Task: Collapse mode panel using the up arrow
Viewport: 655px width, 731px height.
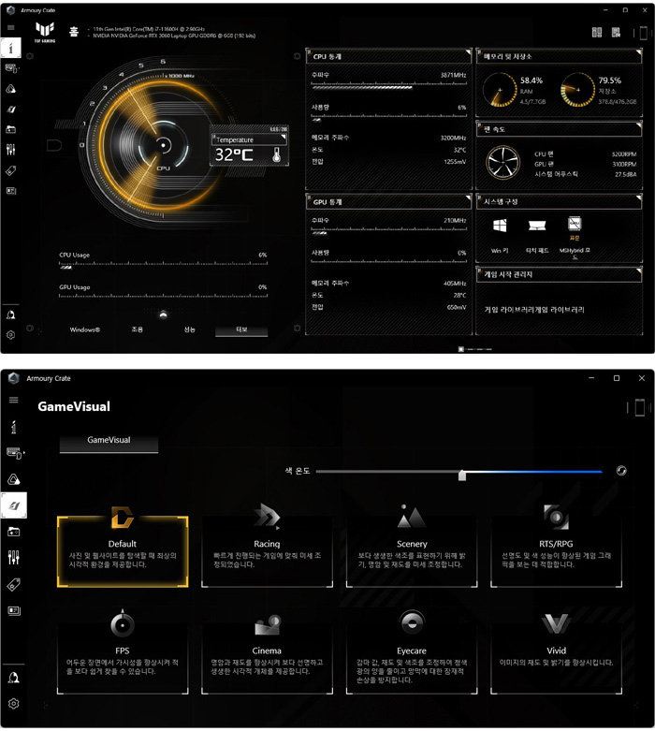Action: [x=163, y=314]
